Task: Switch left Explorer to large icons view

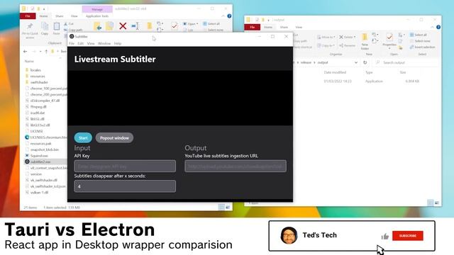Action: (228, 207)
